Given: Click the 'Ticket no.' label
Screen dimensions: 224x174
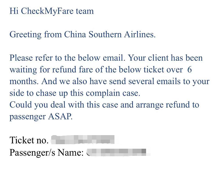Looking at the screenshot, I should click(29, 140).
